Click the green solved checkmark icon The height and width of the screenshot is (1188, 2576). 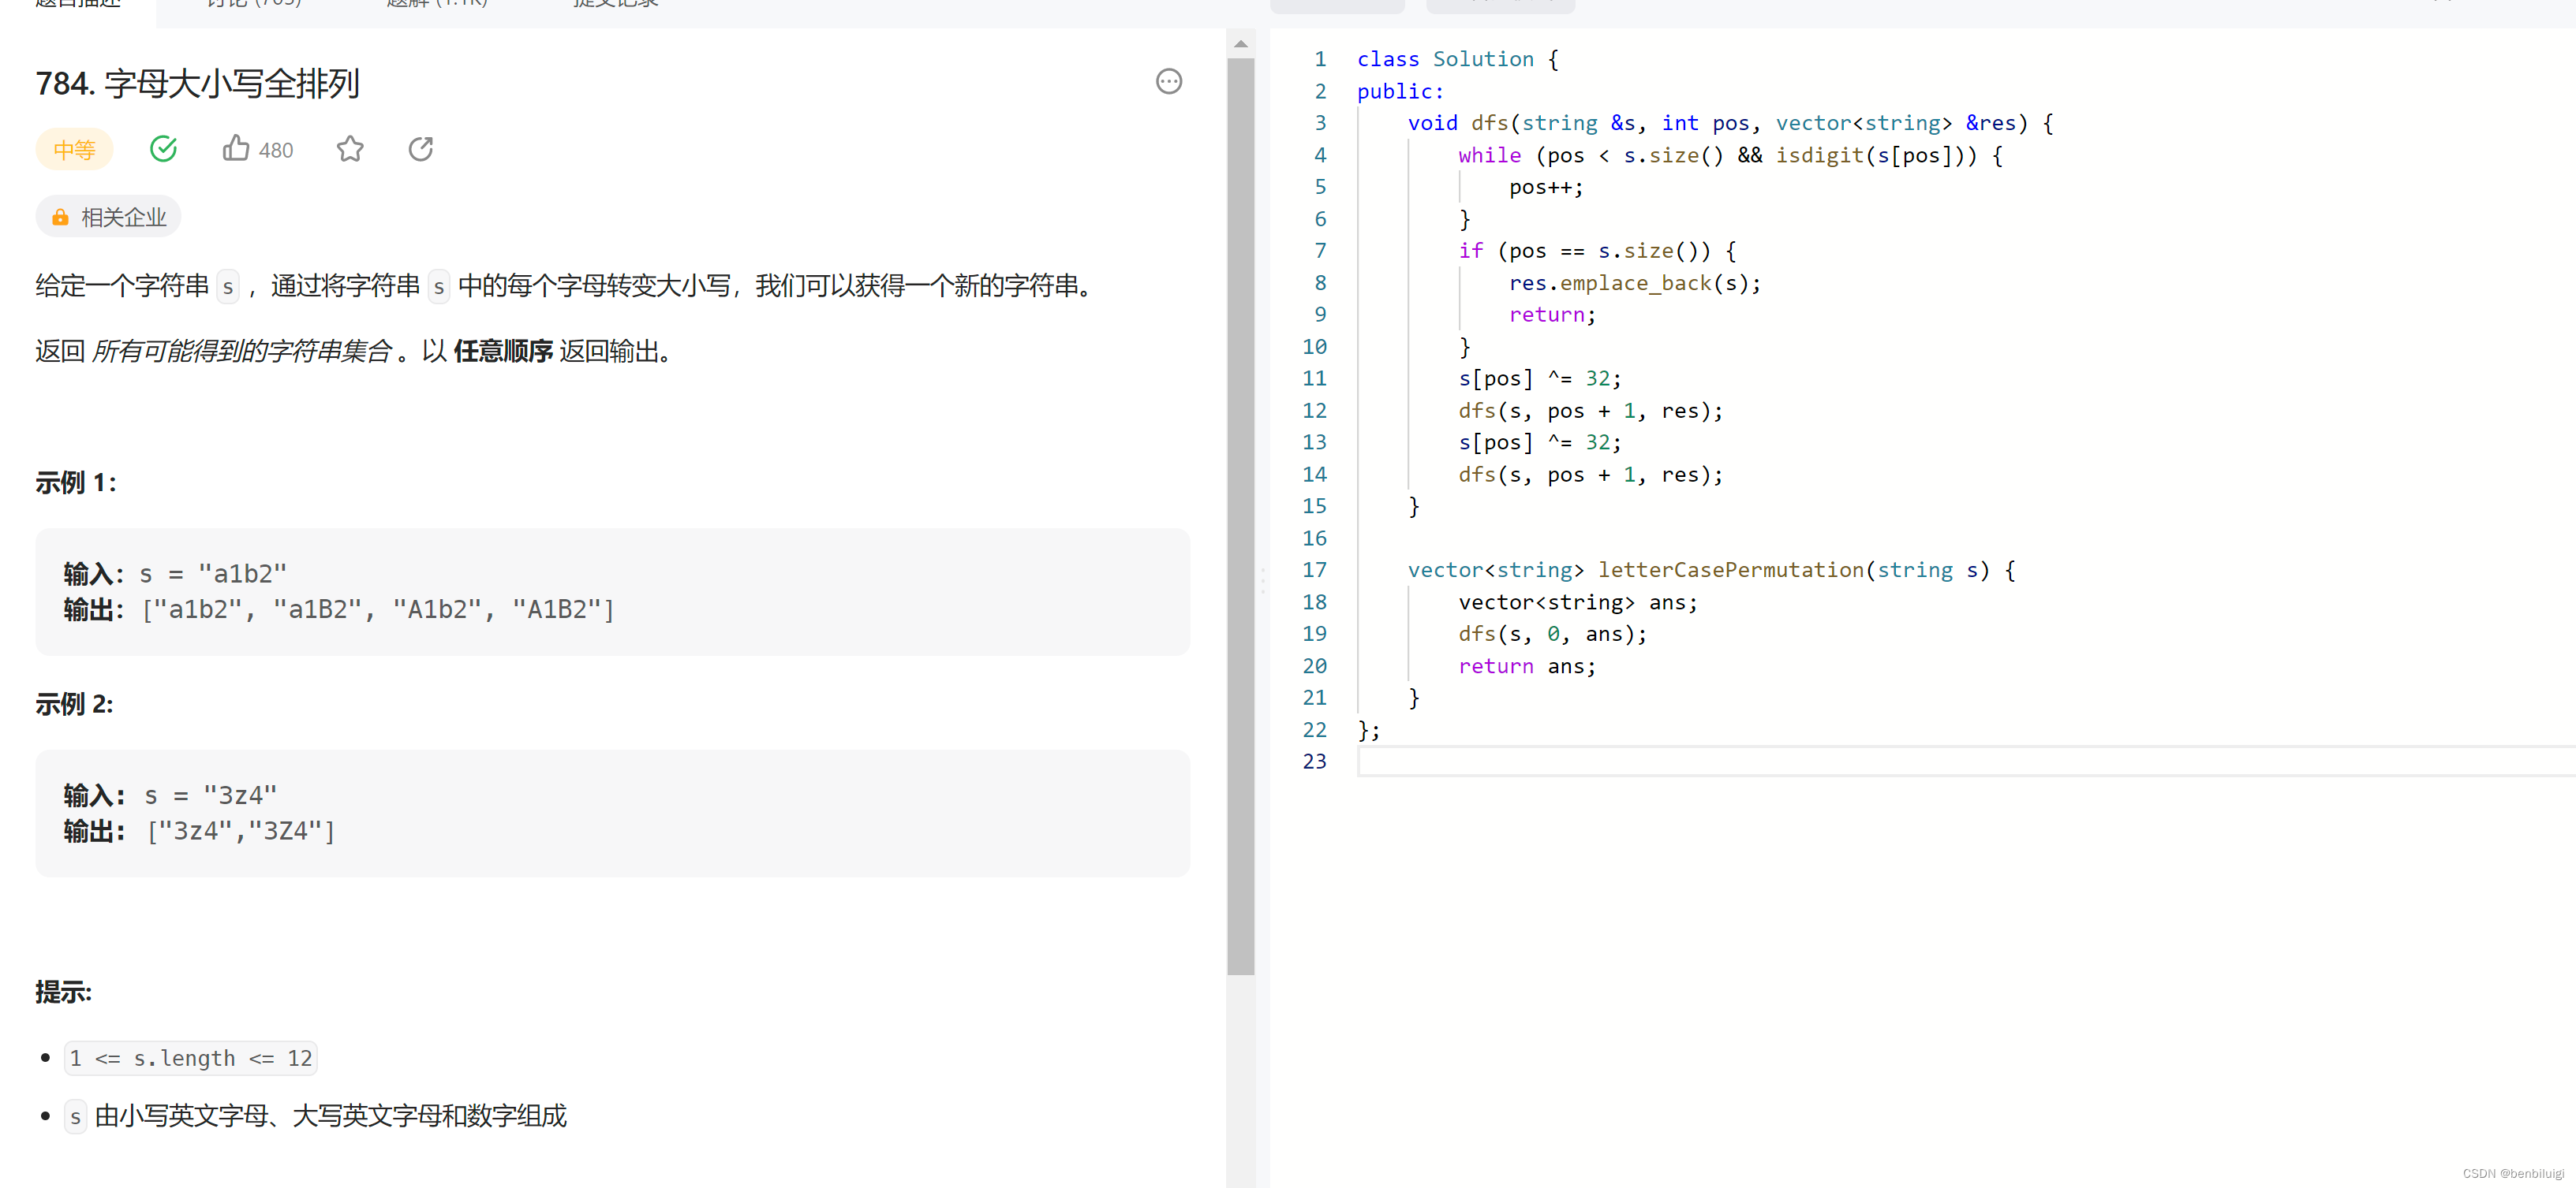(x=163, y=149)
